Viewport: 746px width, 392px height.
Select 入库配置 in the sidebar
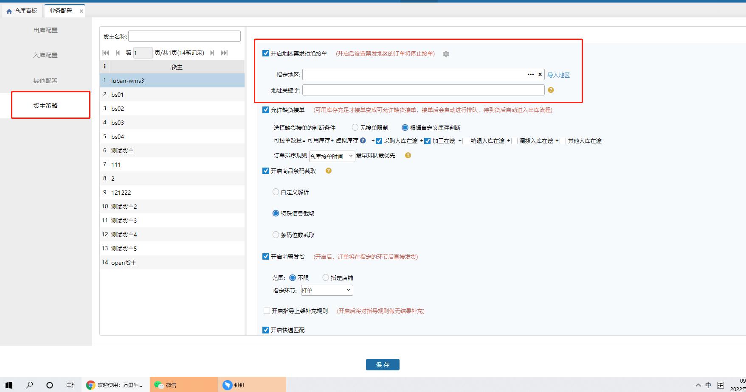point(45,55)
